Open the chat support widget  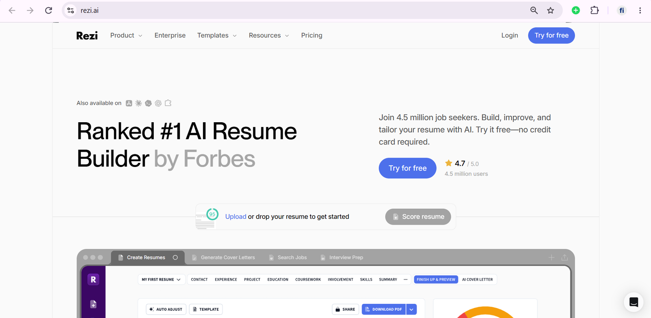coord(634,302)
